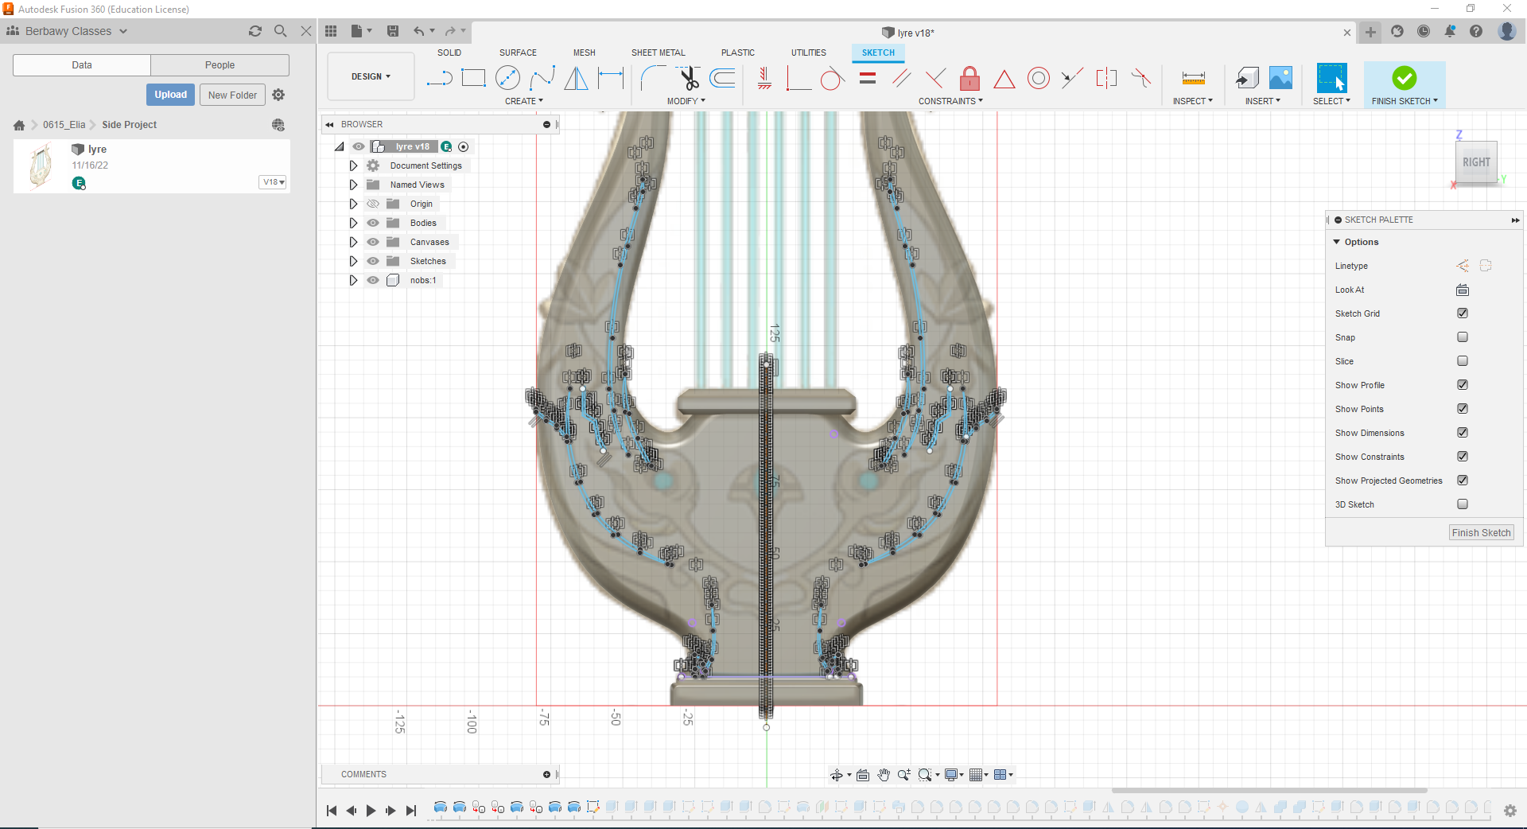1527x829 pixels.
Task: Toggle the Show Profile checkbox
Action: pos(1463,385)
